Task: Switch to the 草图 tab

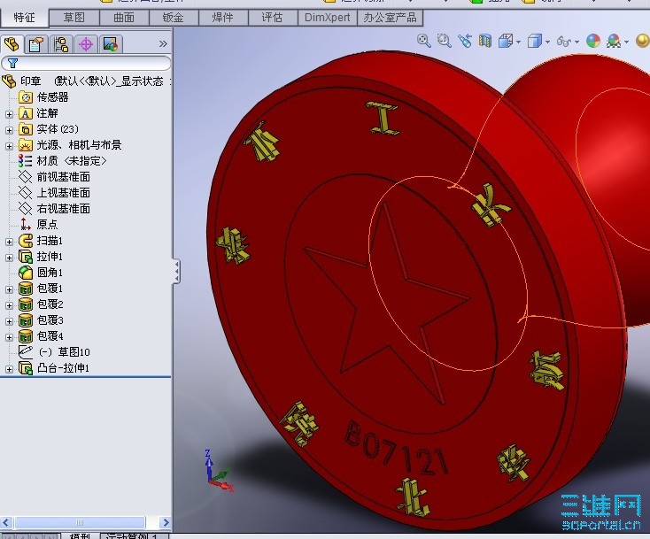Action: [x=74, y=18]
